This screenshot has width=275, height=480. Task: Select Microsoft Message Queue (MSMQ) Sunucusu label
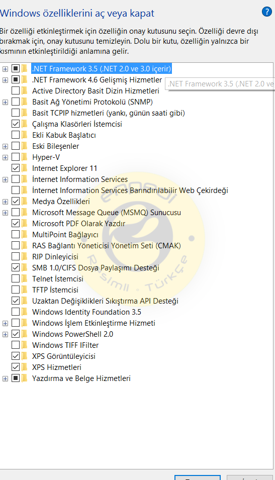pyautogui.click(x=107, y=213)
